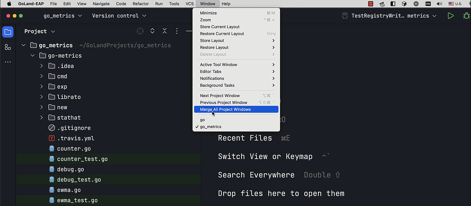Expand the cmd folder
The width and height of the screenshot is (471, 206).
point(41,76)
